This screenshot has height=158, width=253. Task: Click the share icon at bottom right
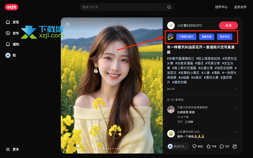coord(235,146)
